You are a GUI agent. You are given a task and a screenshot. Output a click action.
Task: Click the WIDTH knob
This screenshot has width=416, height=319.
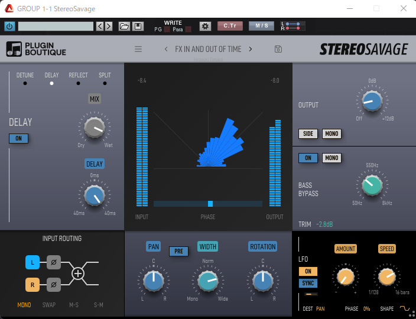[x=208, y=281]
